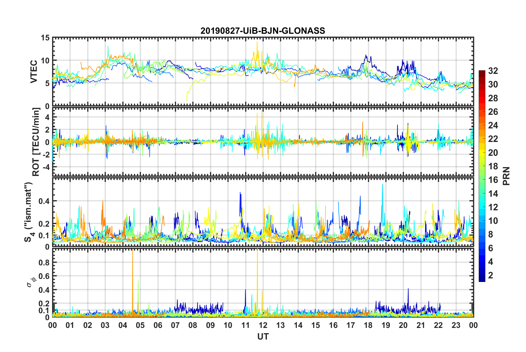Click the x-axis tick label 23

point(456,325)
